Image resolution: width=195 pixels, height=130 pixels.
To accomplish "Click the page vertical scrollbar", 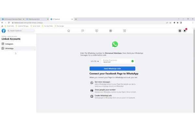I will click(x=194, y=71).
